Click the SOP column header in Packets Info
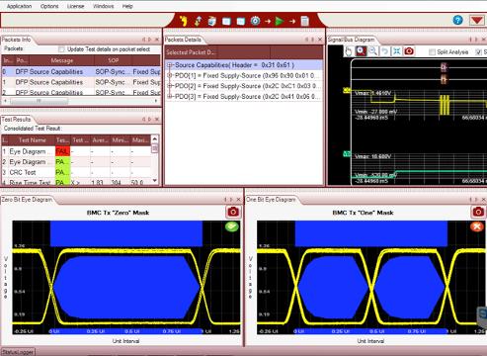487x356 pixels. [x=114, y=60]
